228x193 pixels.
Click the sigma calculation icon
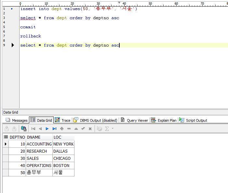click(x=107, y=129)
